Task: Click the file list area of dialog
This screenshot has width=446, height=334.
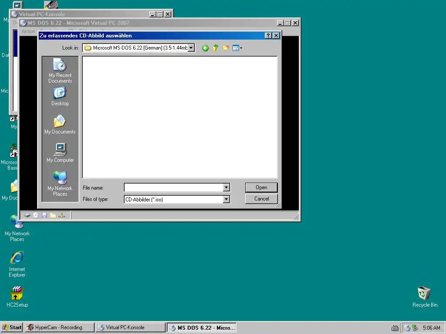Action: click(180, 117)
